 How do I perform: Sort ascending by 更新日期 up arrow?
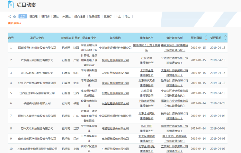206,36
